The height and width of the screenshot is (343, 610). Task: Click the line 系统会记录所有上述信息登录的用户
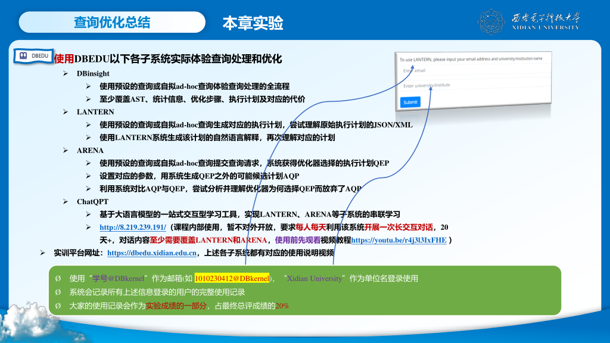pos(157,292)
